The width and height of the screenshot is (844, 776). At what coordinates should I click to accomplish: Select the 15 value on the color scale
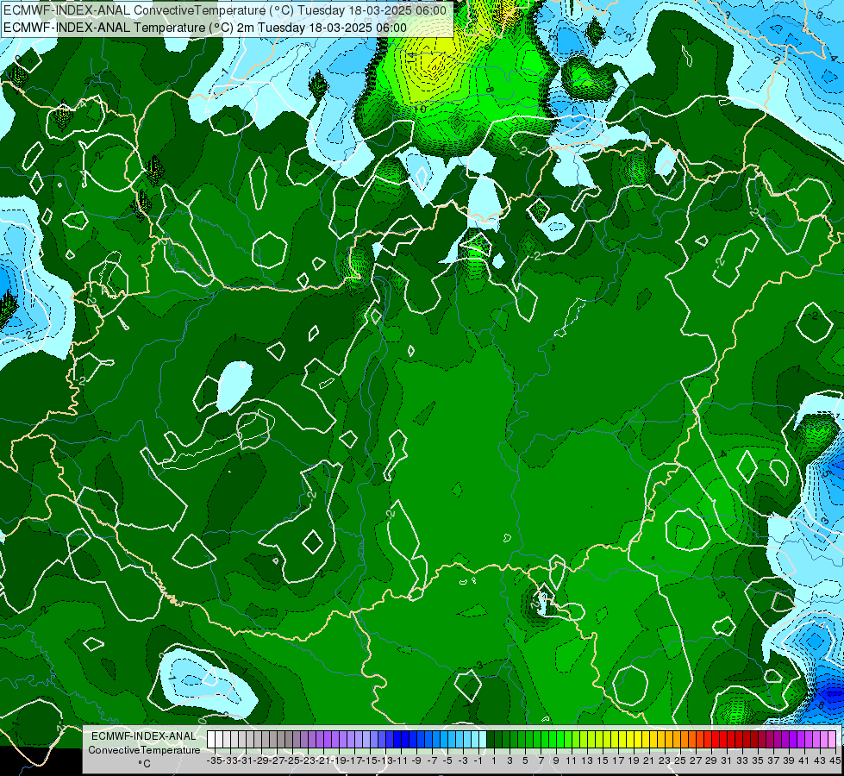[603, 761]
